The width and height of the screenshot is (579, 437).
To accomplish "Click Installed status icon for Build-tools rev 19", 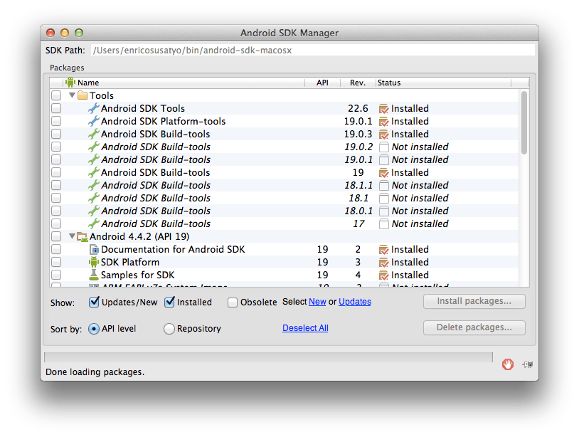I will [383, 173].
